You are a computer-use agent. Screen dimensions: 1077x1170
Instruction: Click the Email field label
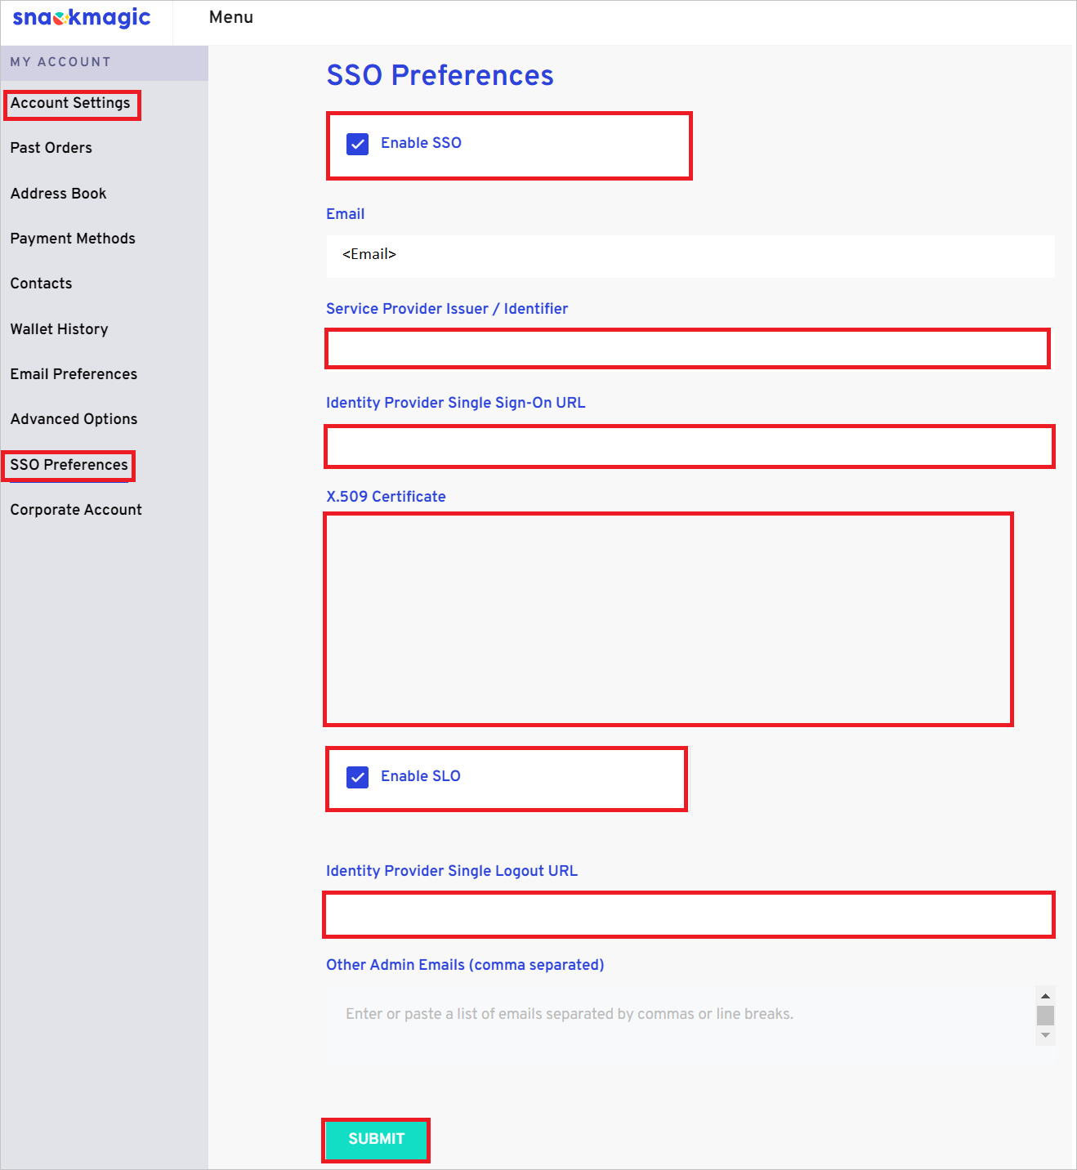[x=346, y=214]
